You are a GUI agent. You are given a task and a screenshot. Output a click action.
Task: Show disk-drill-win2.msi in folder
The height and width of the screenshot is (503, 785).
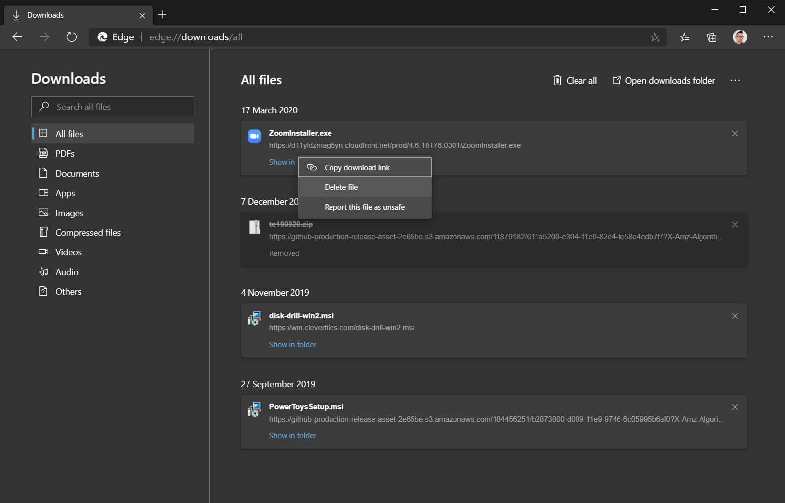[x=292, y=345]
